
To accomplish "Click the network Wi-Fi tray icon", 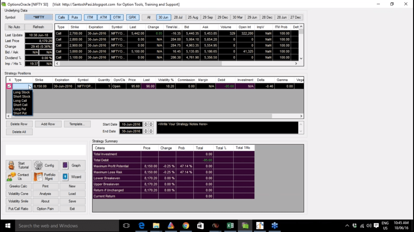I will click(x=362, y=226).
